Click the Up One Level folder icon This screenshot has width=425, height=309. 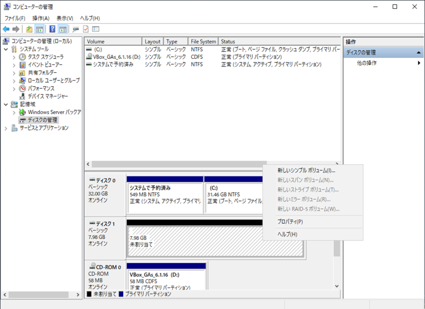[29, 29]
